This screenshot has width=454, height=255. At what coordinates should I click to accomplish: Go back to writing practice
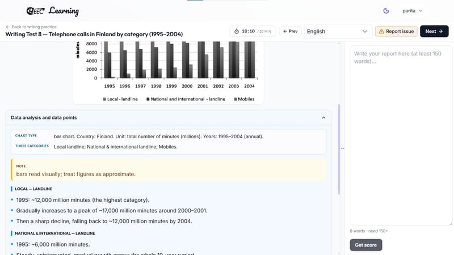click(x=31, y=27)
